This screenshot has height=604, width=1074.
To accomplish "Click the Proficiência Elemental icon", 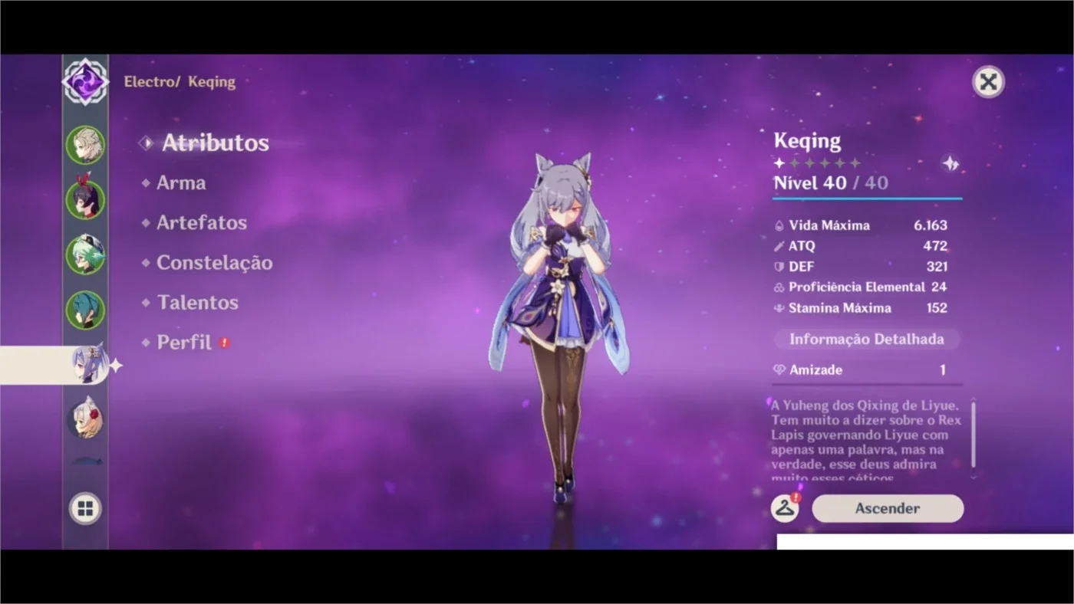I will click(779, 287).
